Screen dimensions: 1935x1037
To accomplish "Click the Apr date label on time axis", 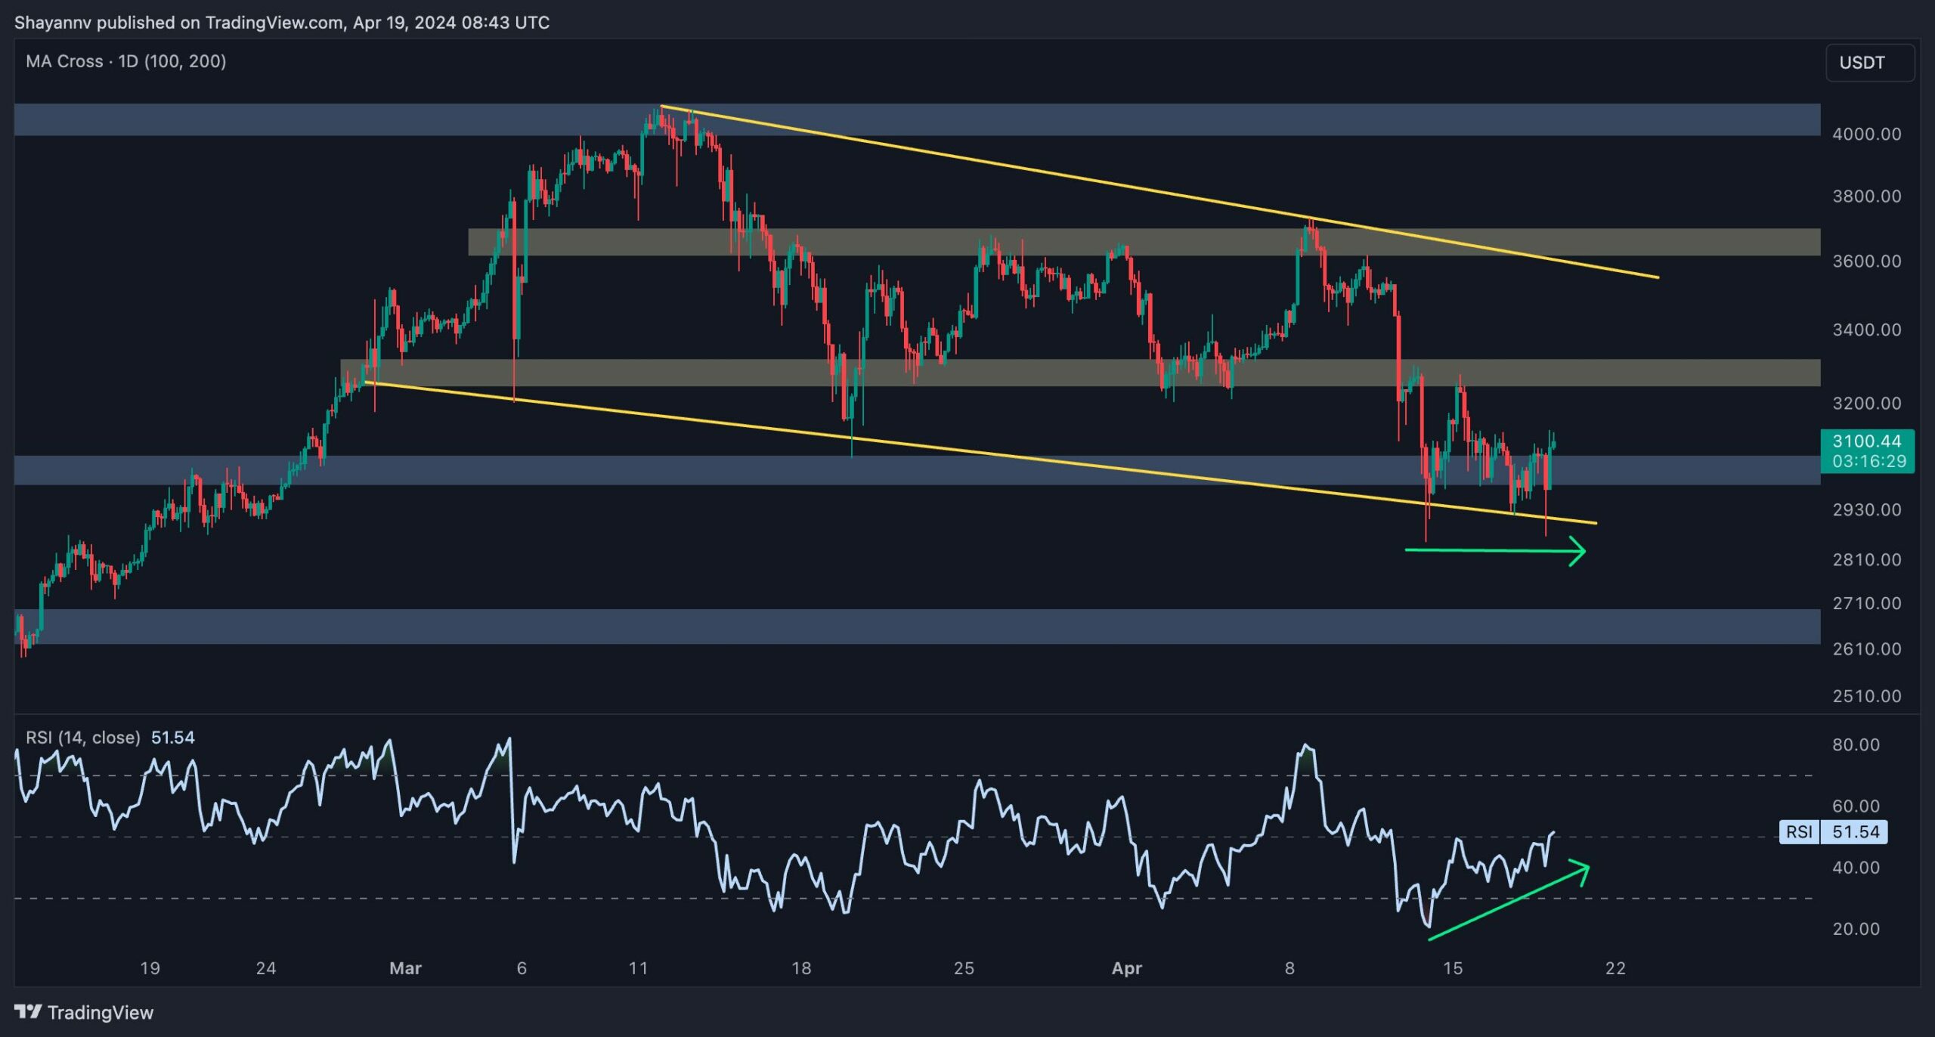I will tap(1126, 968).
